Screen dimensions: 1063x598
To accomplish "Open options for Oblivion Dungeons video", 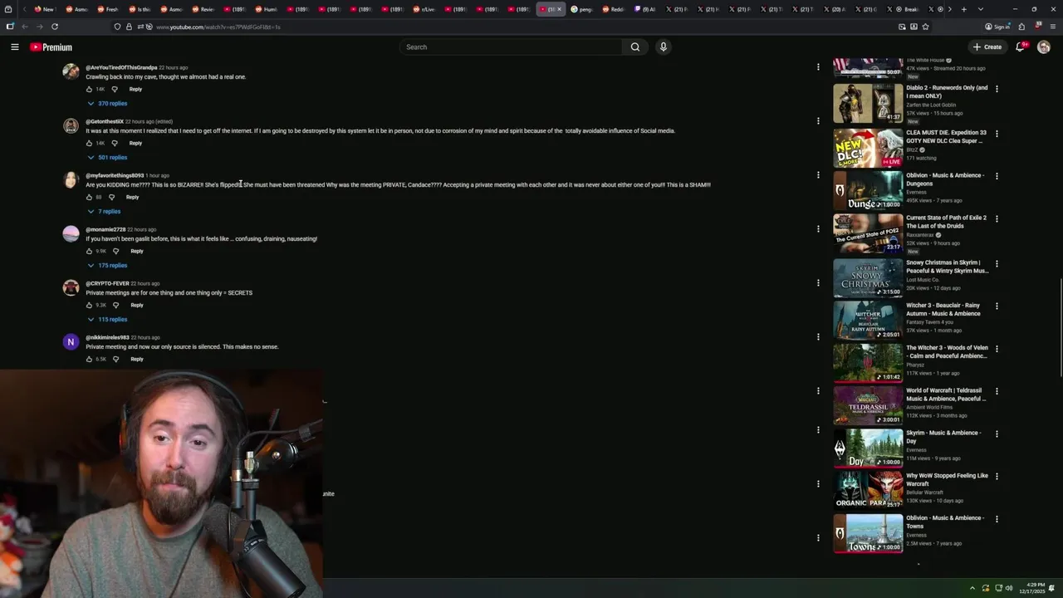I will (x=997, y=176).
